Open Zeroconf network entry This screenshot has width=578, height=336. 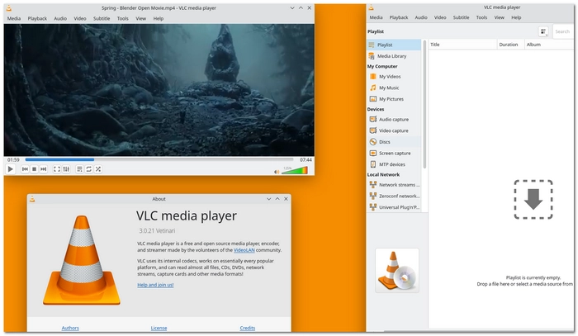coord(394,196)
